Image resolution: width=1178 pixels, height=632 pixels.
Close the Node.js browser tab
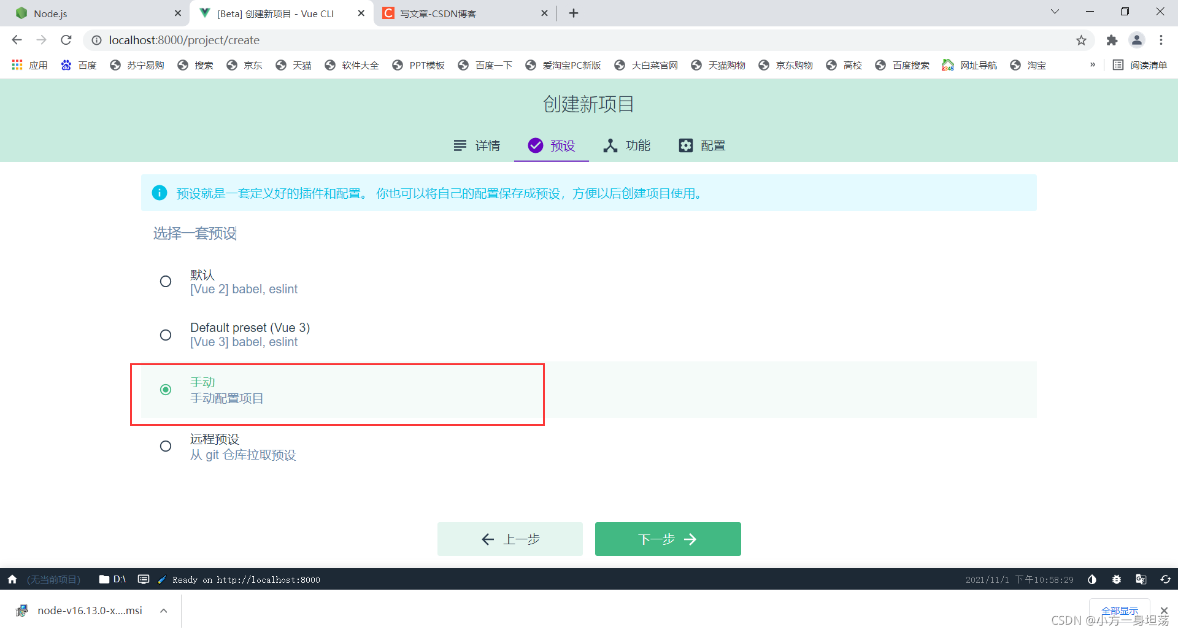click(x=178, y=13)
